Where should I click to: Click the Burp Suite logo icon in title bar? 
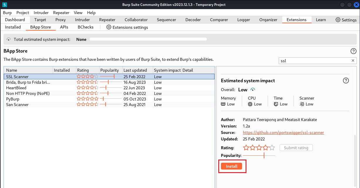5,5
